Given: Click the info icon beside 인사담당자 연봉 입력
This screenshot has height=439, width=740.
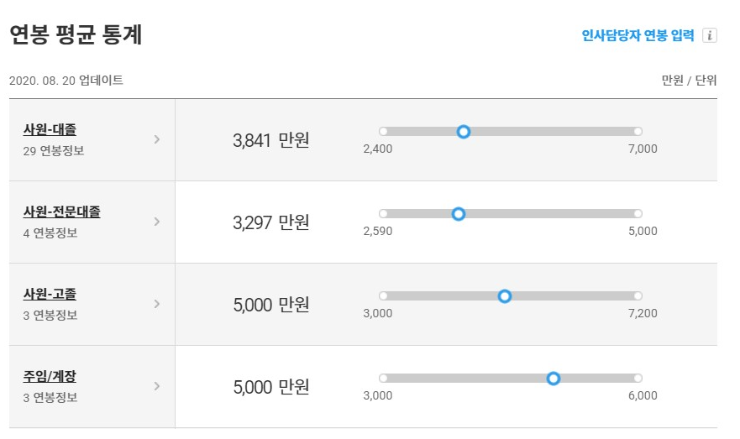Looking at the screenshot, I should 709,35.
